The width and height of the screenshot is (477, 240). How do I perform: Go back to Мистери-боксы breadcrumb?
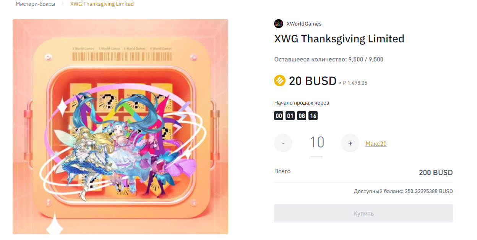point(35,4)
